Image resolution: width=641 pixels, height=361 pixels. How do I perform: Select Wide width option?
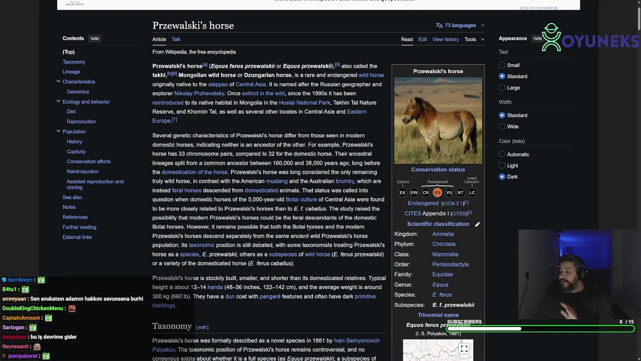(502, 126)
